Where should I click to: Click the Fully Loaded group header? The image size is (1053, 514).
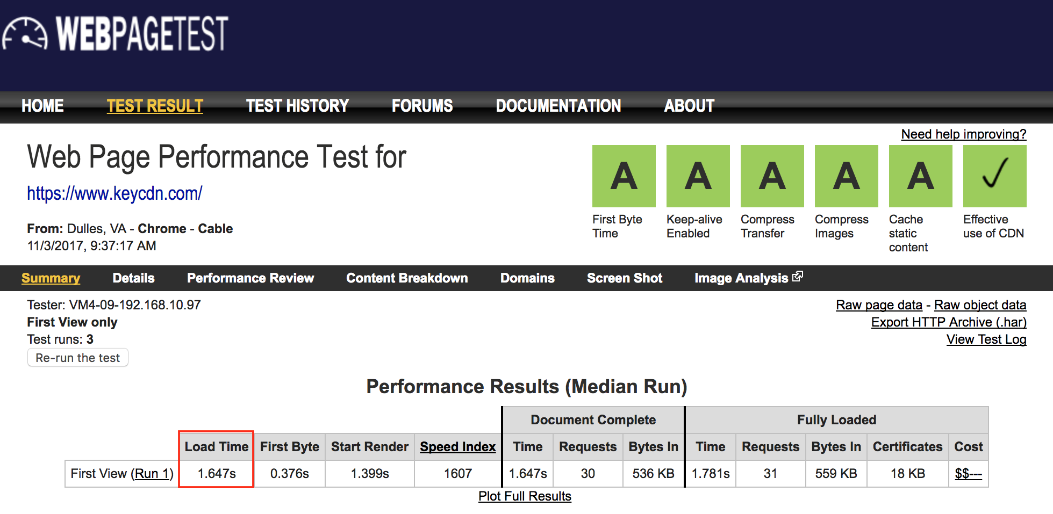(x=836, y=420)
